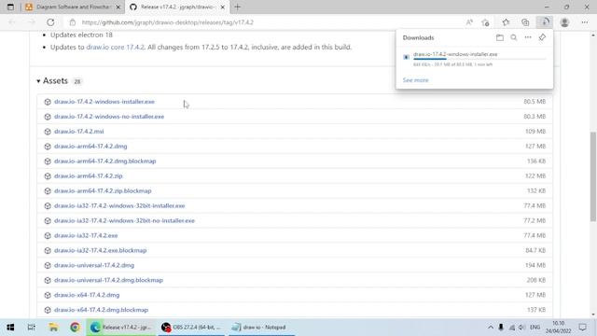The image size is (597, 336).
Task: Open the notification center icon
Action: pyautogui.click(x=582, y=328)
